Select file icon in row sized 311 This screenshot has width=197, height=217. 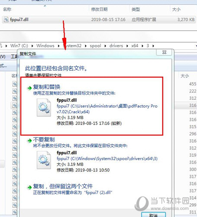click(x=15, y=212)
